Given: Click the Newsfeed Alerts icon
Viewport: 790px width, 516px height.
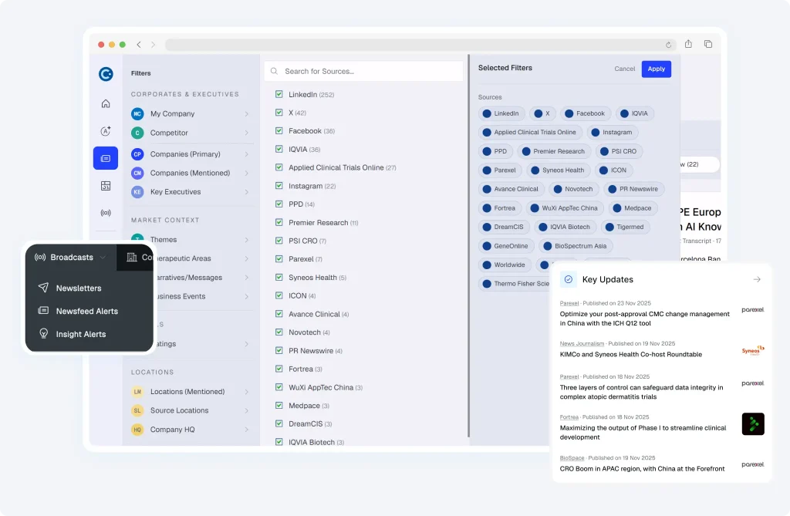Looking at the screenshot, I should tap(43, 310).
